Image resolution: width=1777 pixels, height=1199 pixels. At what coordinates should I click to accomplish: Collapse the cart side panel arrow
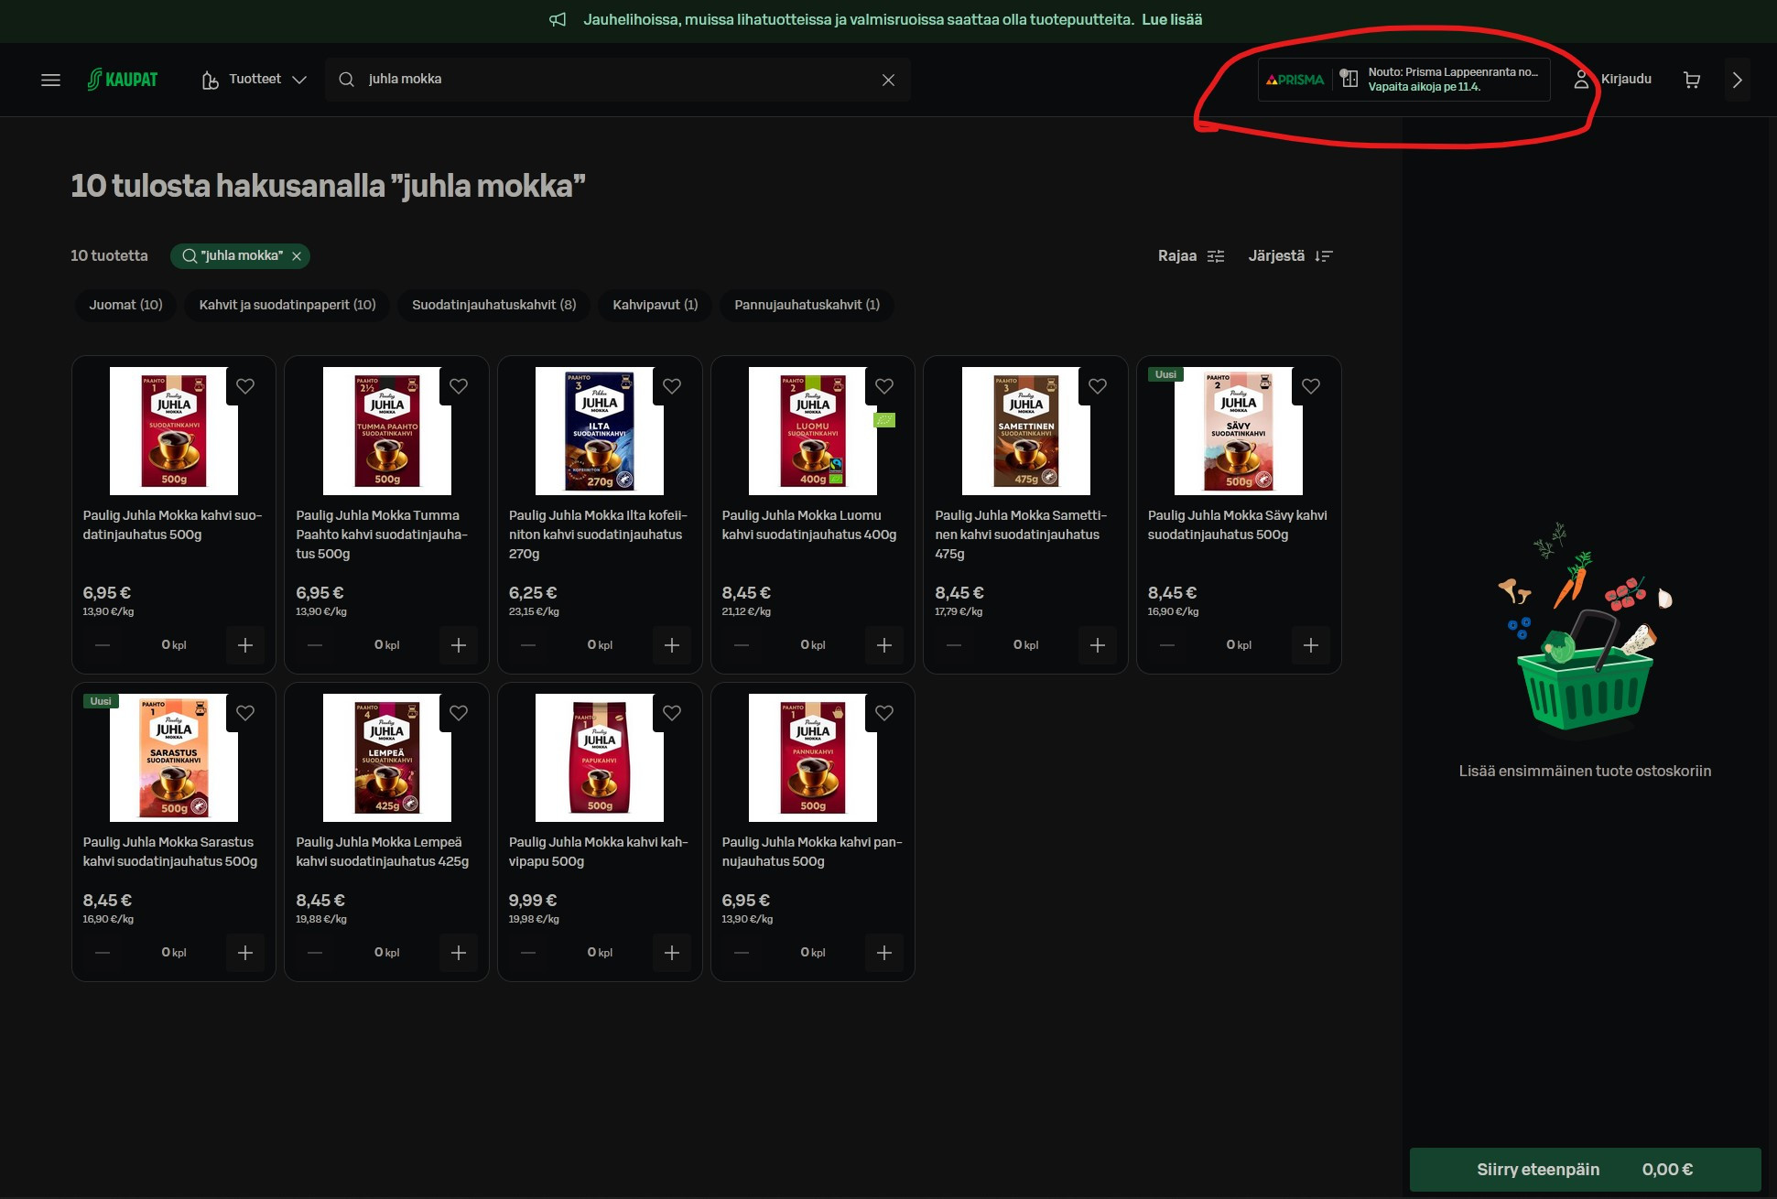click(x=1737, y=80)
